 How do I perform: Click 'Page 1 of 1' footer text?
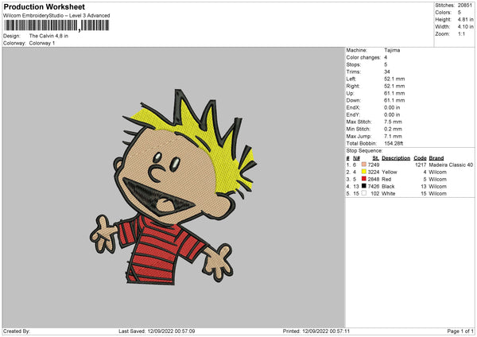pyautogui.click(x=460, y=331)
